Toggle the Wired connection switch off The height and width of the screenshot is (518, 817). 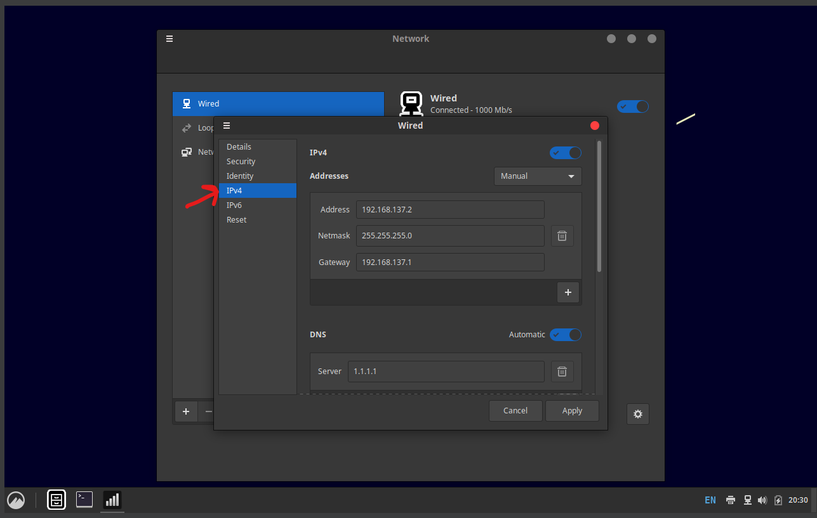[x=632, y=107]
